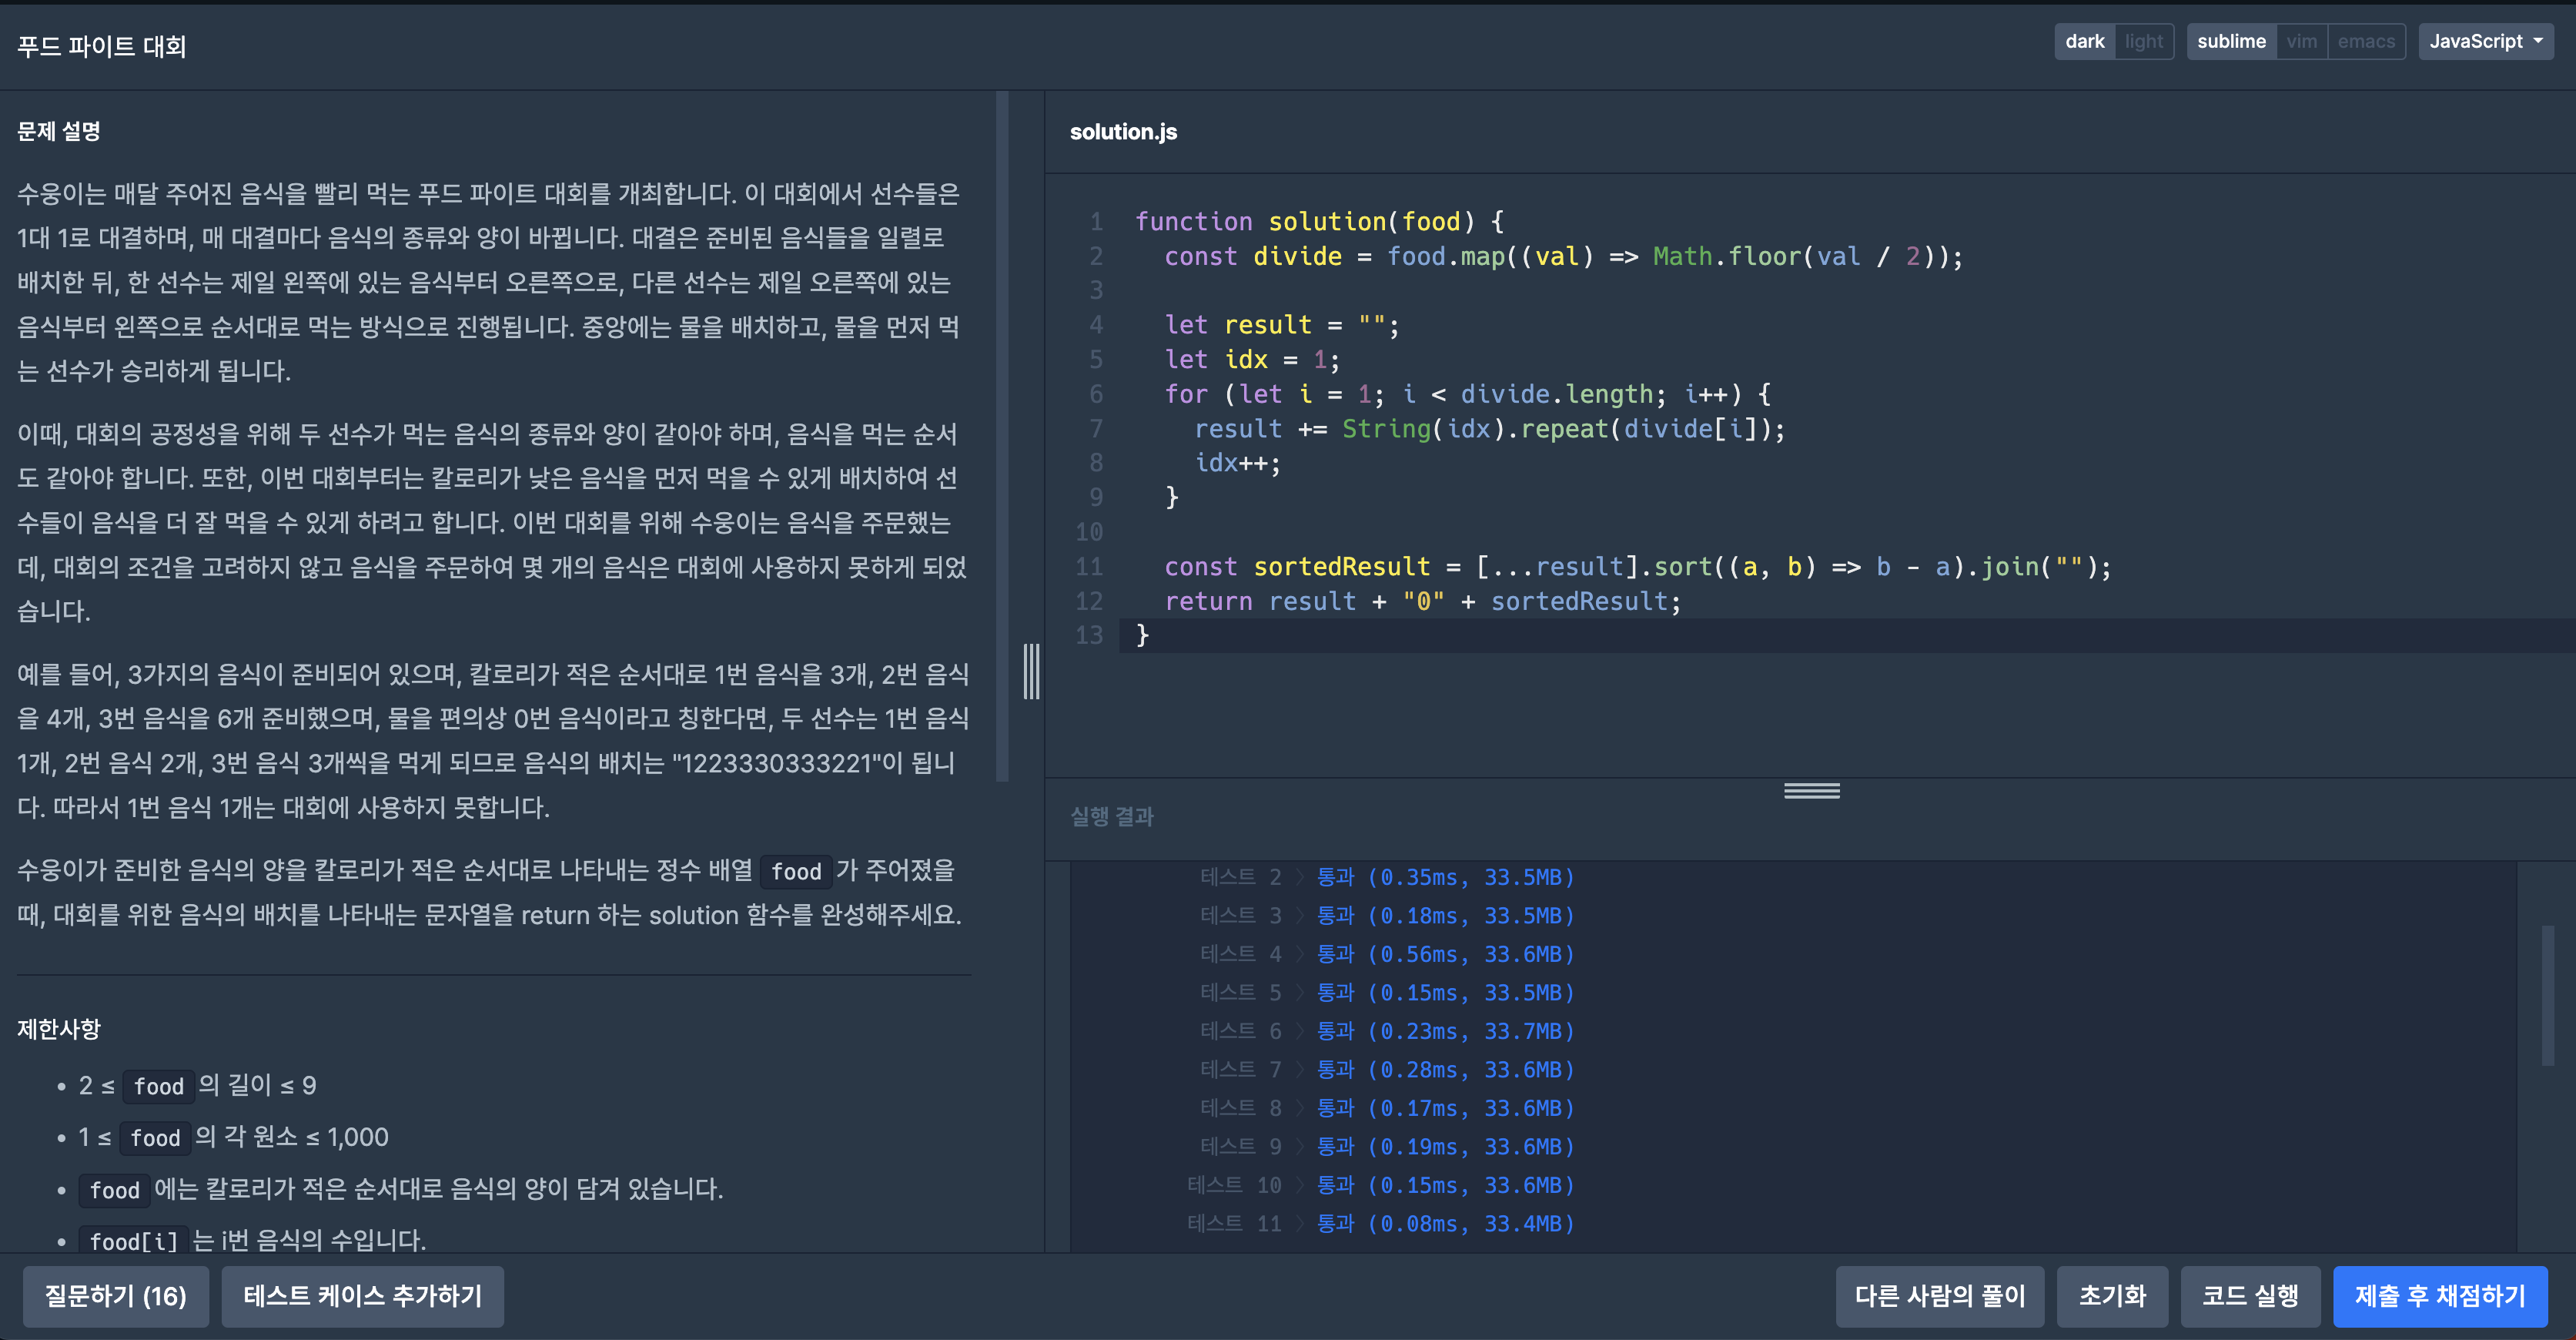Click the solution.js file tab

click(1123, 132)
